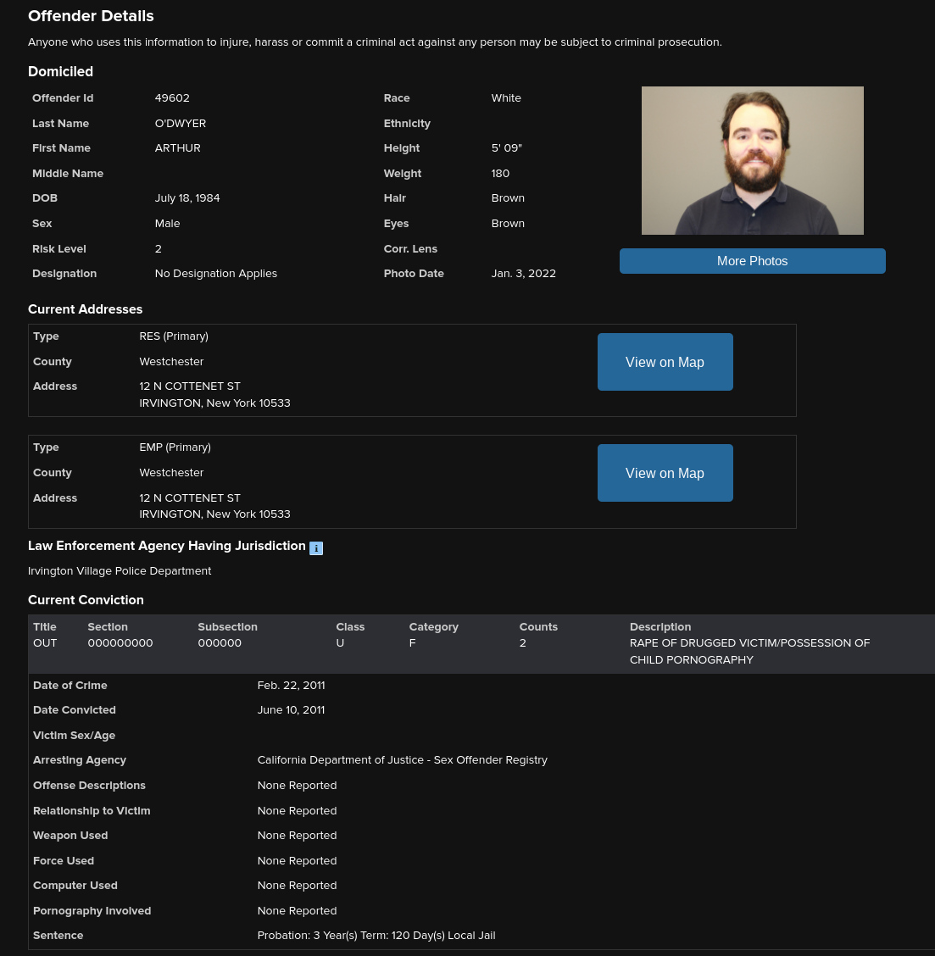
Task: Select the subsection value 000000
Action: click(220, 643)
